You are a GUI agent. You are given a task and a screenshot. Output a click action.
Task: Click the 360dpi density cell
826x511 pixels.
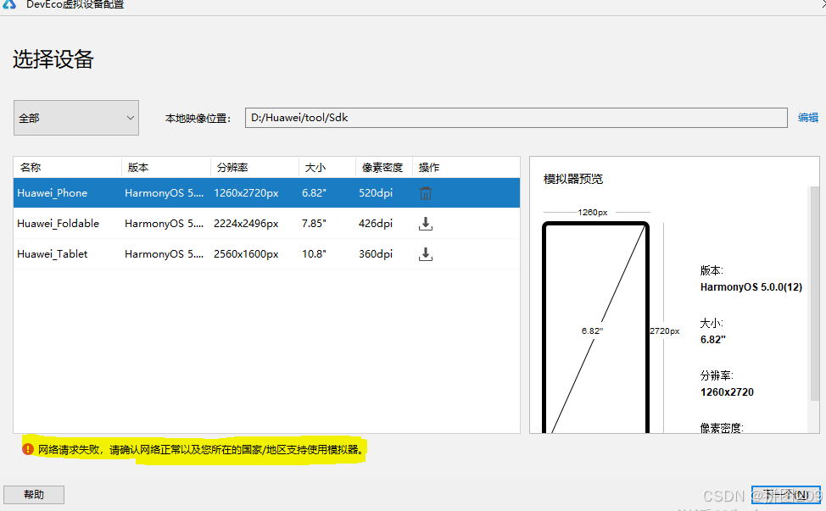[x=376, y=254]
